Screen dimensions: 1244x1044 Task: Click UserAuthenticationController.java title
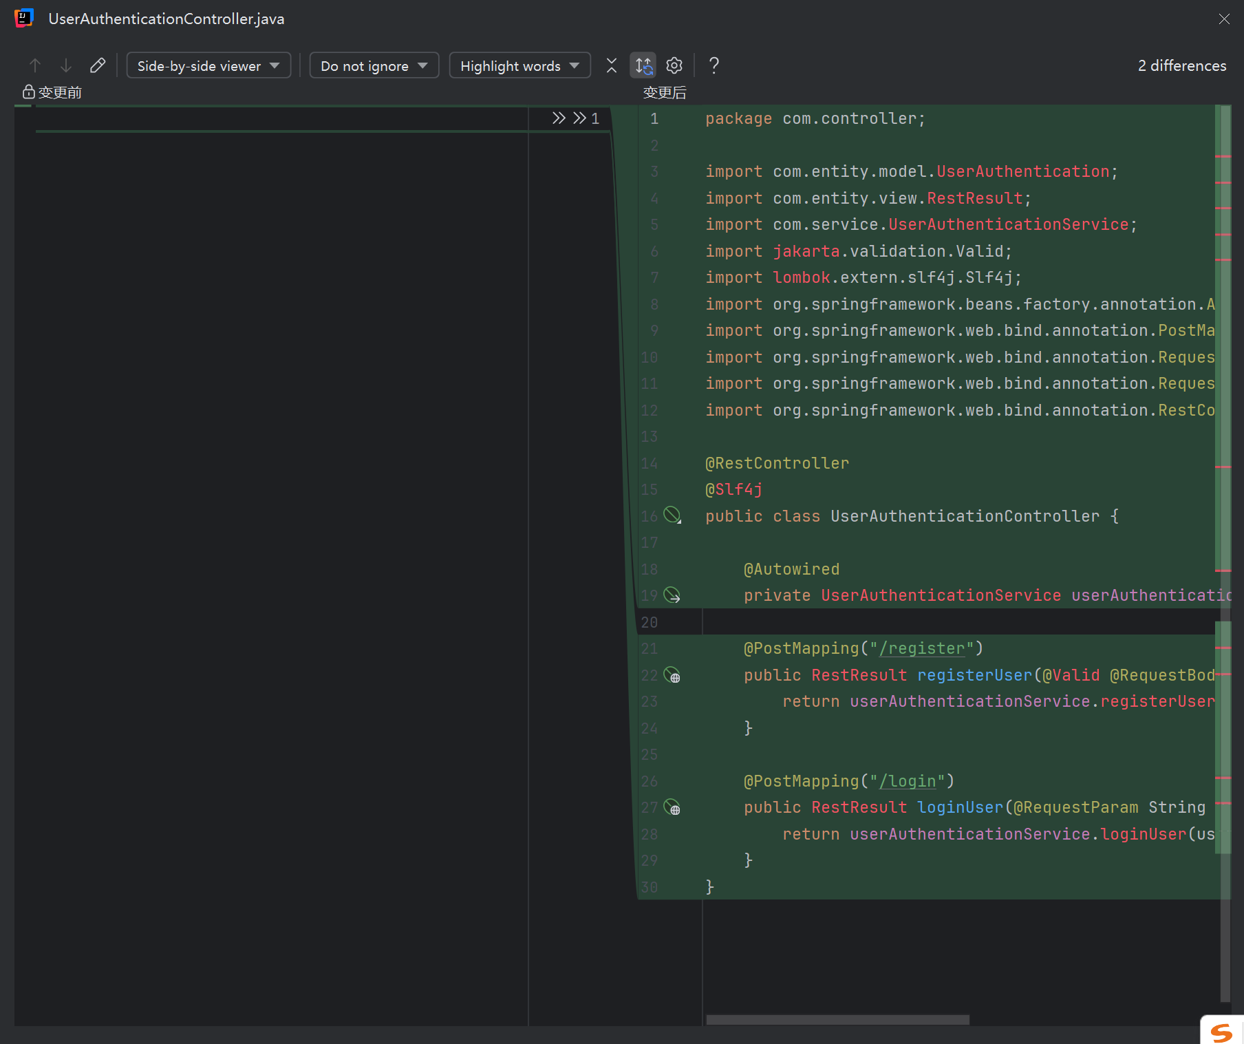(x=167, y=19)
